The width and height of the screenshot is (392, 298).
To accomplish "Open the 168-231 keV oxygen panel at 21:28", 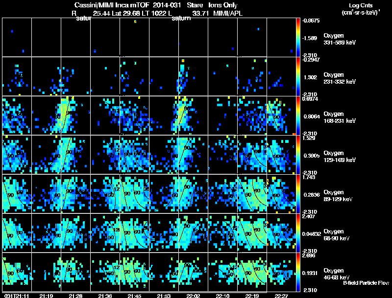I will [x=75, y=115].
